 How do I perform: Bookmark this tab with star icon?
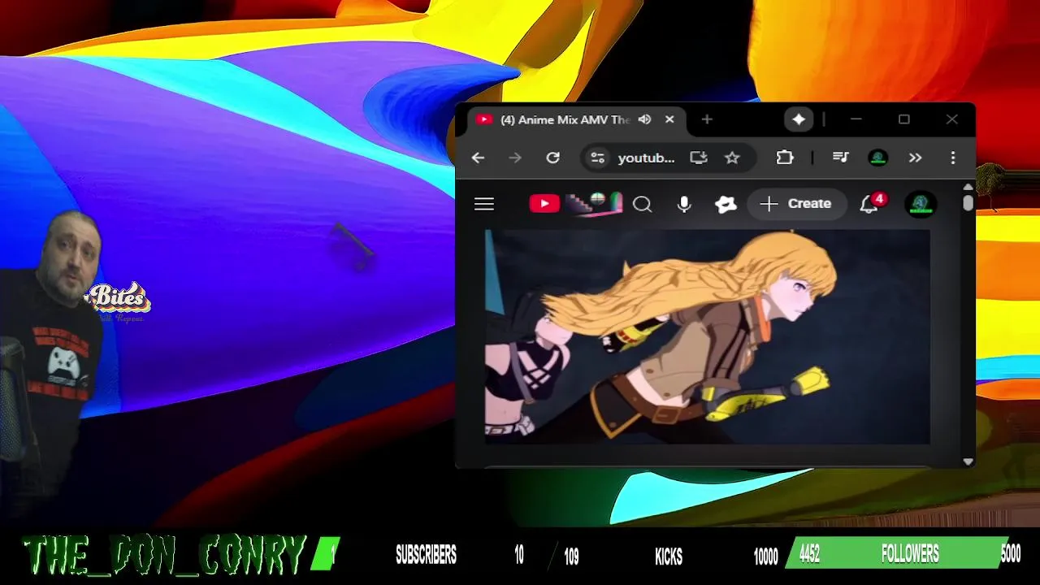[x=732, y=158]
